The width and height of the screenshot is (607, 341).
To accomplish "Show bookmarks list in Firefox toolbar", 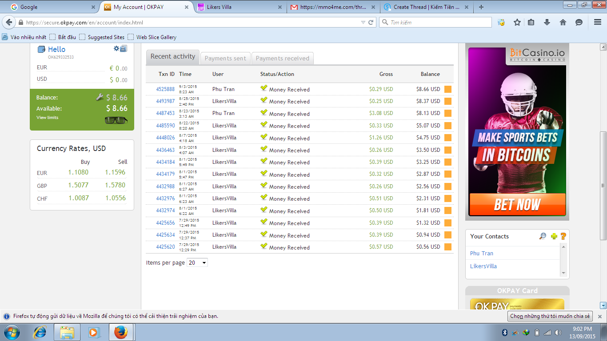I will 531,22.
